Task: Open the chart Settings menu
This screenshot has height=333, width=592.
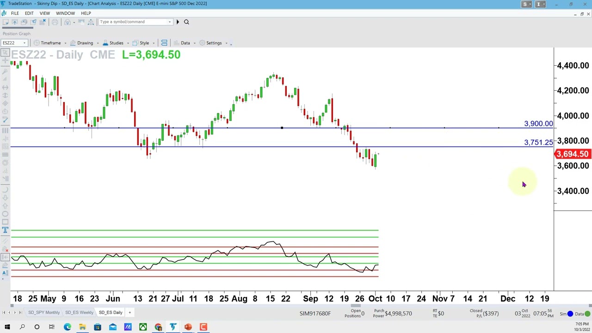Action: pos(210,43)
